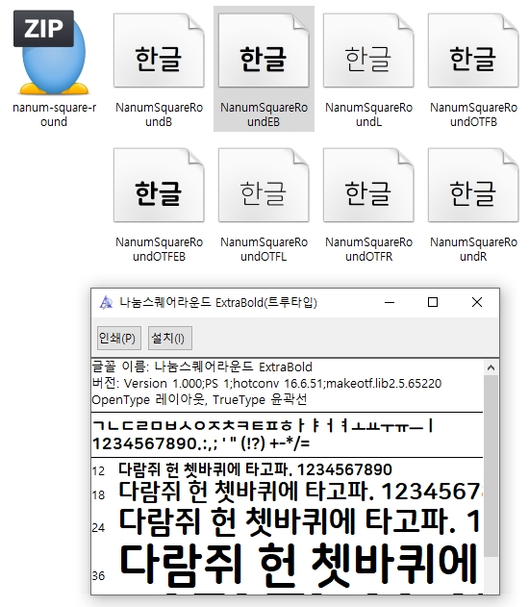Click the 1234567890 digits and symbols row

tap(201, 443)
